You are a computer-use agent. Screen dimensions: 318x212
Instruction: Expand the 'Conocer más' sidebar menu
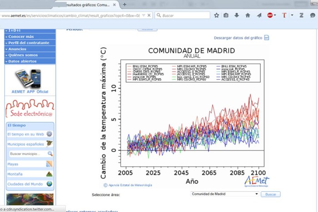point(30,36)
